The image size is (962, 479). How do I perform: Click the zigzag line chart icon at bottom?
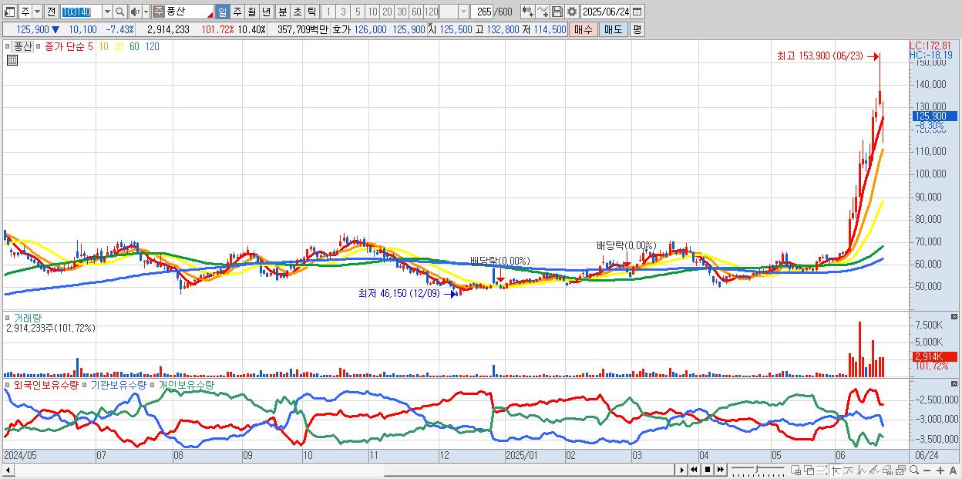click(862, 470)
